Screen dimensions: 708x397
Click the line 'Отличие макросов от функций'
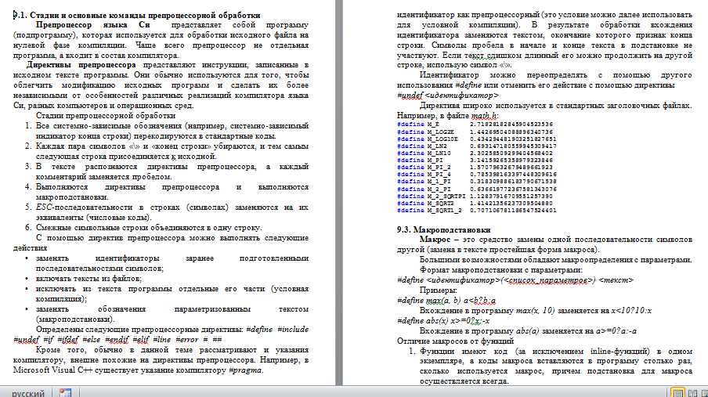pyautogui.click(x=455, y=341)
